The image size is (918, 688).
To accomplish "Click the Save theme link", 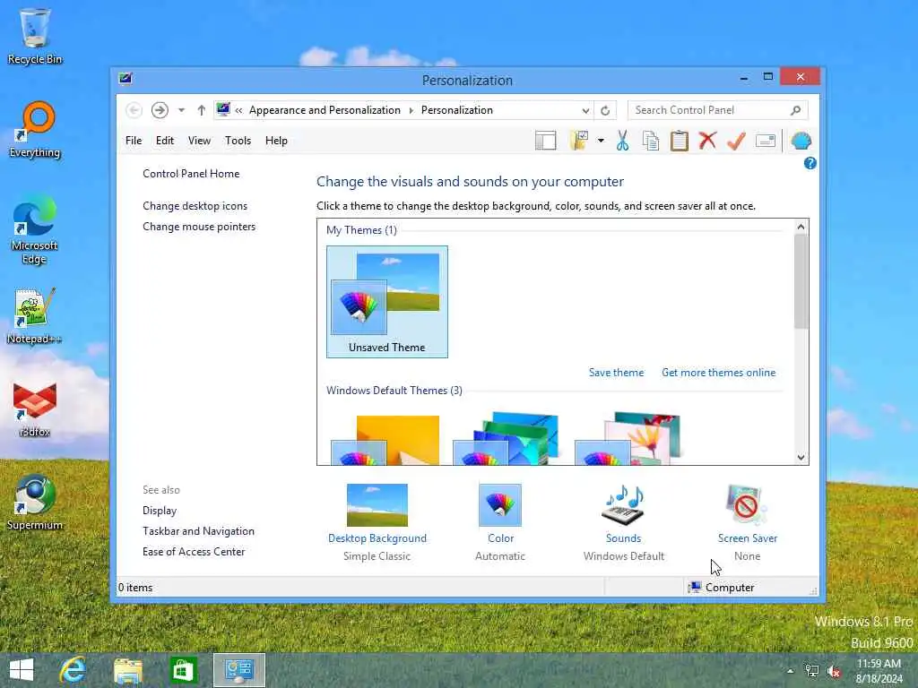I will point(616,373).
